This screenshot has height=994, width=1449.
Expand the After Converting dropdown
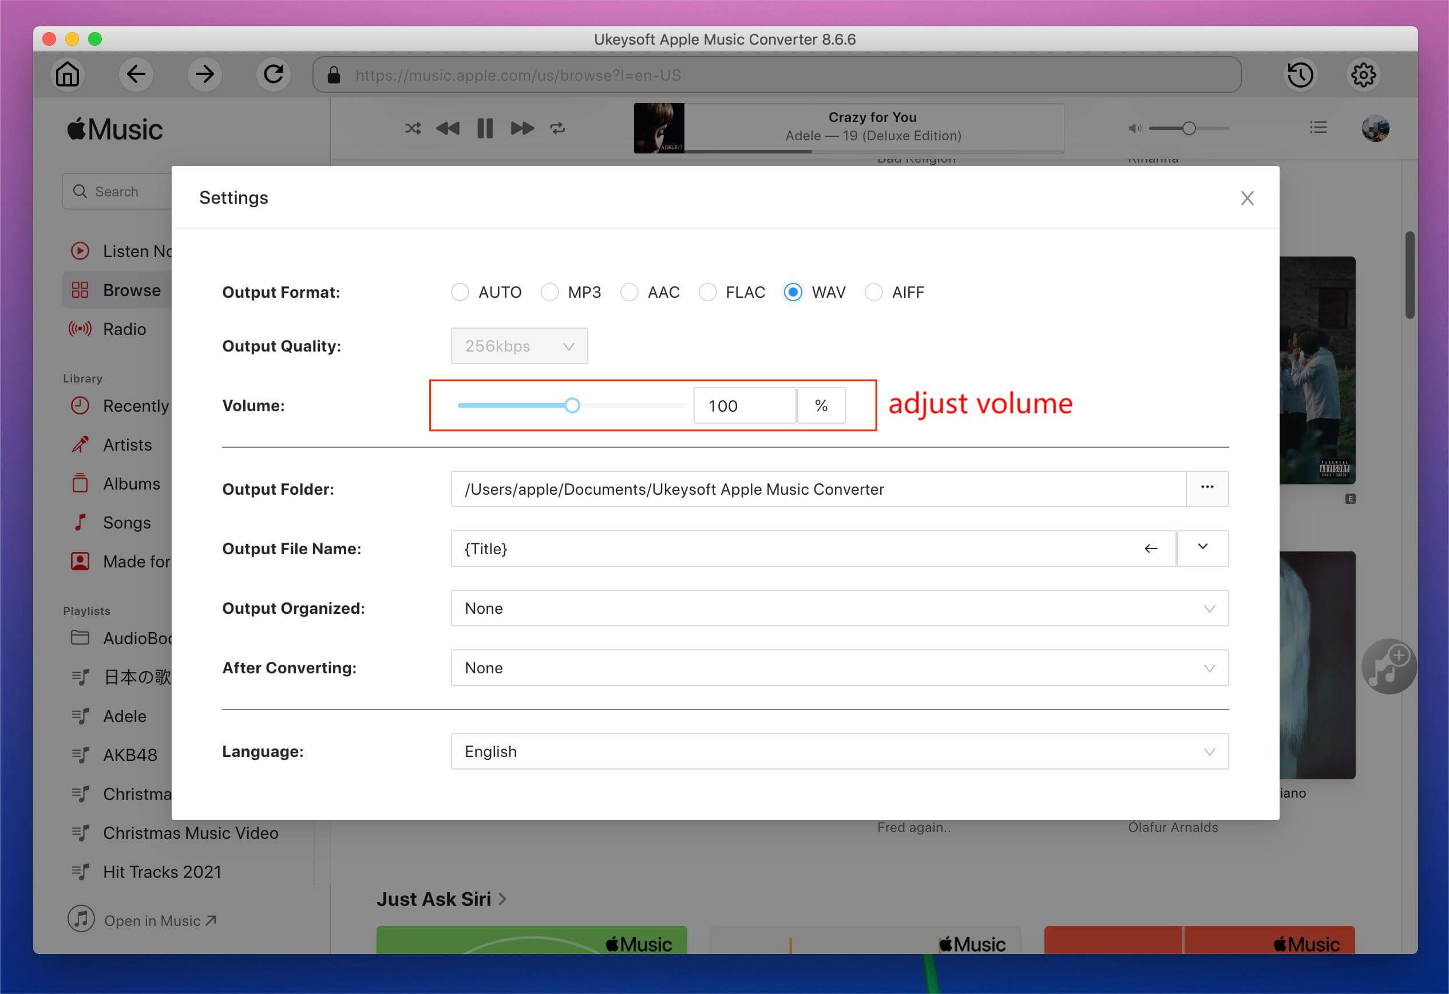1208,668
